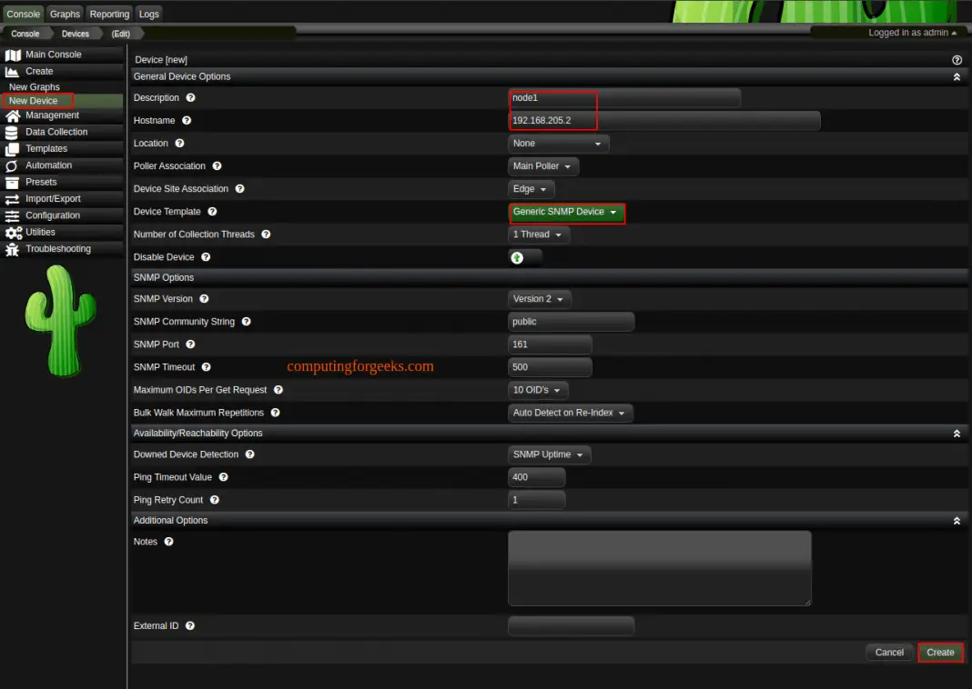Viewport: 972px width, 689px height.
Task: Click the Import/Export arrows icon
Action: click(13, 198)
